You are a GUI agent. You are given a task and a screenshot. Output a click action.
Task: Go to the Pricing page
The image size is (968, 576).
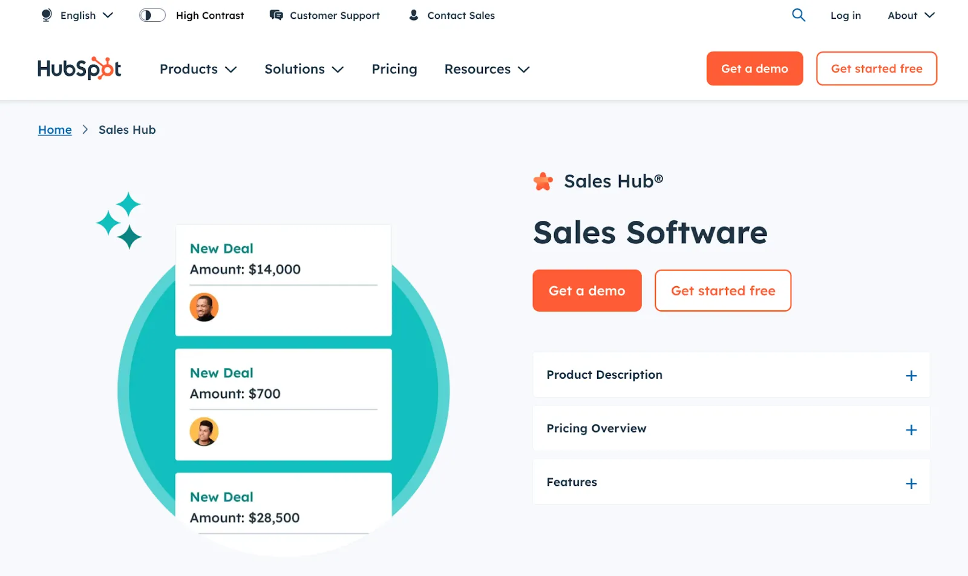tap(394, 69)
